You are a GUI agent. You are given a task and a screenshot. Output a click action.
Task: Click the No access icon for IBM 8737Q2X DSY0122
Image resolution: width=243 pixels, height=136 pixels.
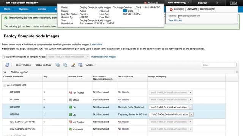pyautogui.click(x=70, y=129)
